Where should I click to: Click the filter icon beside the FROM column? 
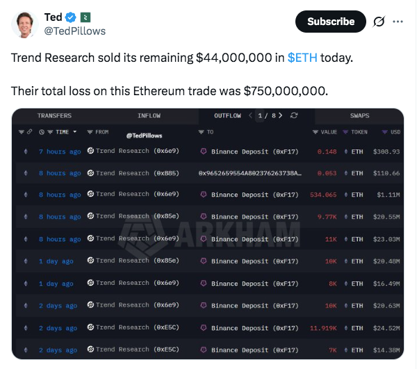point(90,132)
